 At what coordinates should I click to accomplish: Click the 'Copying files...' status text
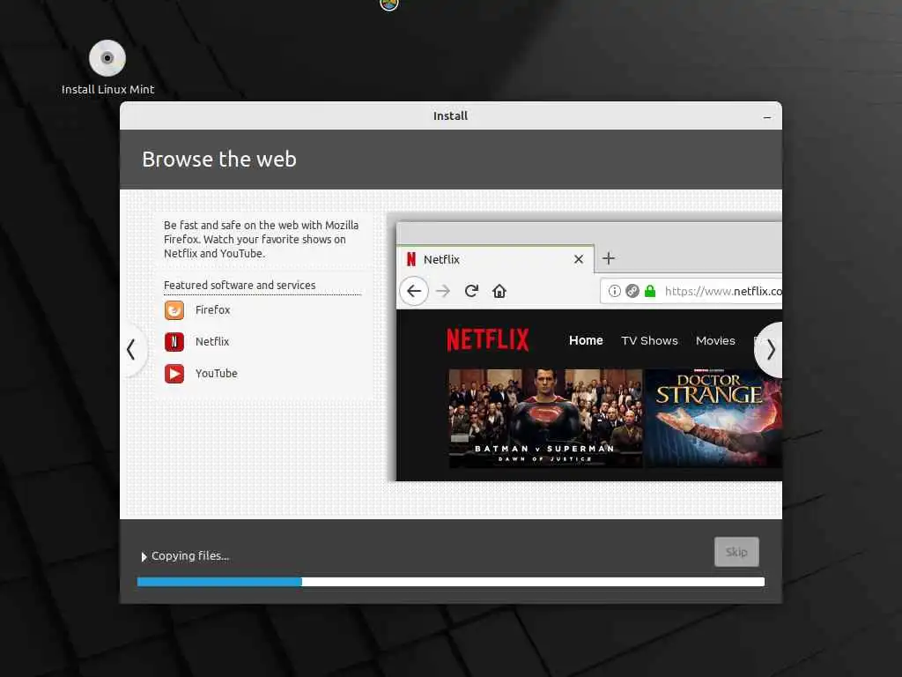(x=190, y=556)
